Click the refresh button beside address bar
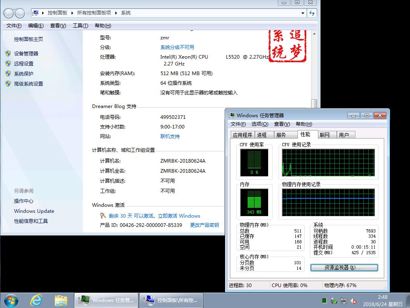Image resolution: width=410 pixels, height=308 pixels. coord(312,13)
